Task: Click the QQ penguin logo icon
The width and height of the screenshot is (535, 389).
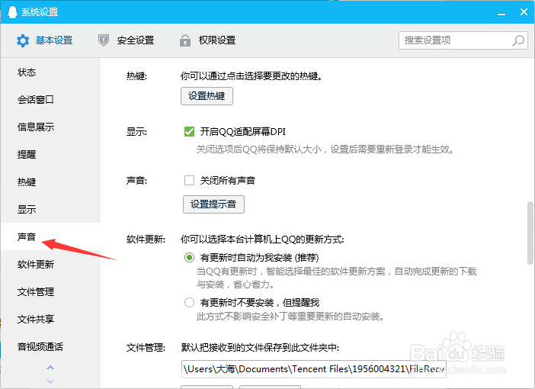Action: point(12,12)
